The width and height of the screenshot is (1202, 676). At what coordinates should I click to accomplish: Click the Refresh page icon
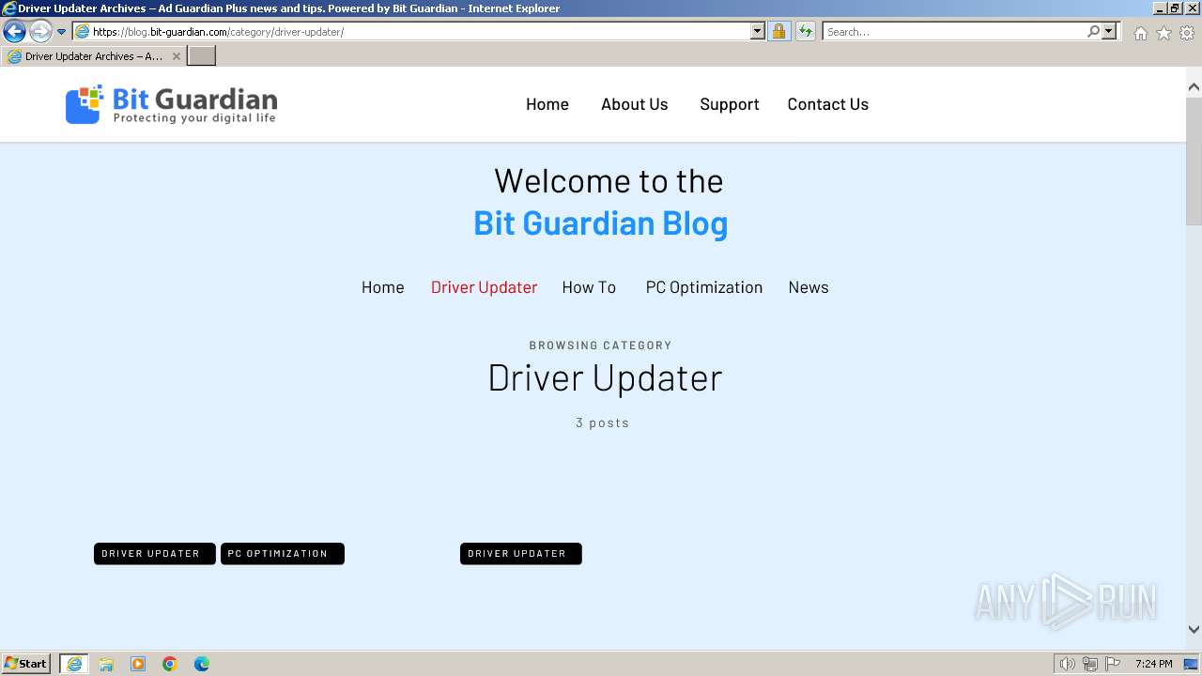806,31
